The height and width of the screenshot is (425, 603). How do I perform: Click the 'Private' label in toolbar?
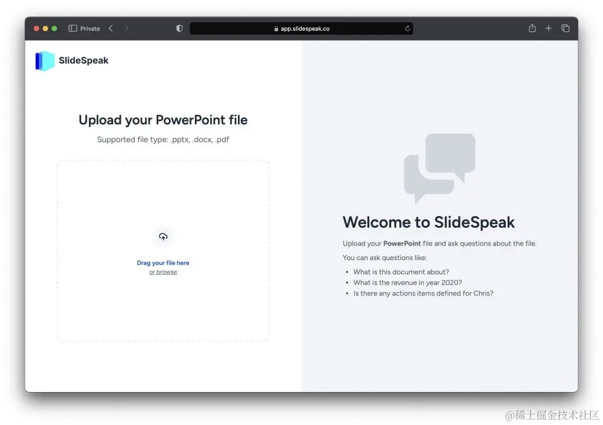(90, 28)
